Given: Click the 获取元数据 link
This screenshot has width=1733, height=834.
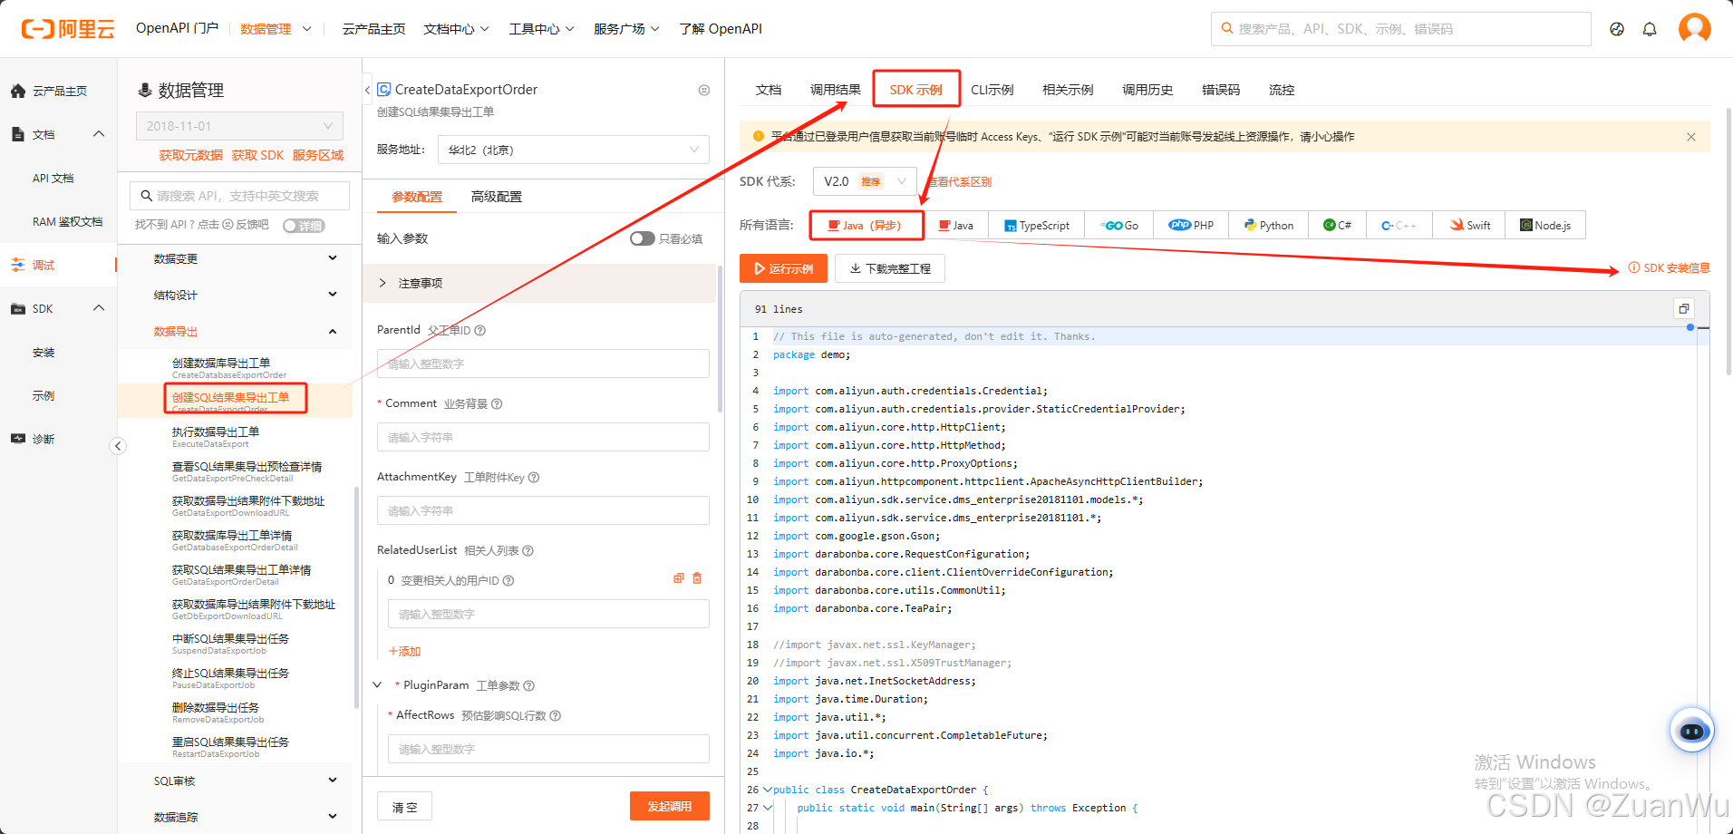Looking at the screenshot, I should [190, 155].
